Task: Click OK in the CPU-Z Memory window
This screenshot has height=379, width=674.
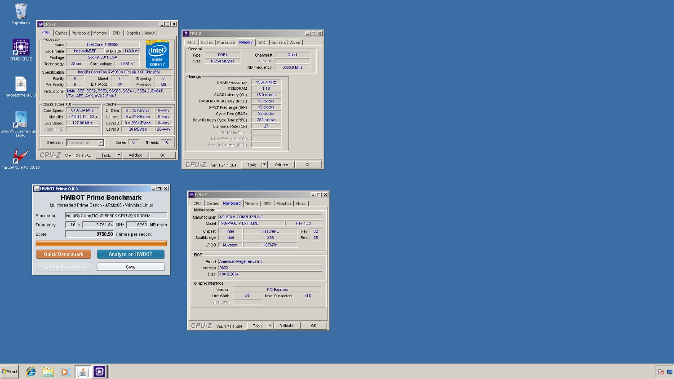Action: tap(308, 165)
